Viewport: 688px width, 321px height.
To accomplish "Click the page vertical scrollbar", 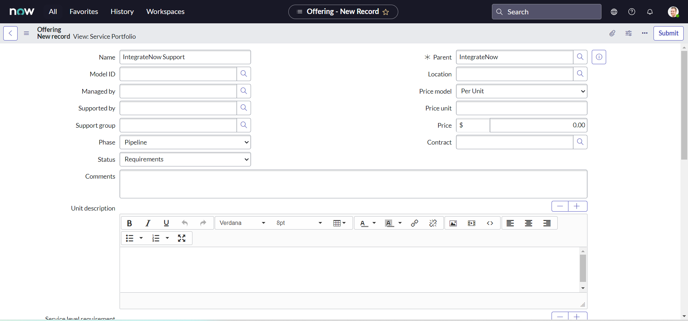I will coord(684,105).
